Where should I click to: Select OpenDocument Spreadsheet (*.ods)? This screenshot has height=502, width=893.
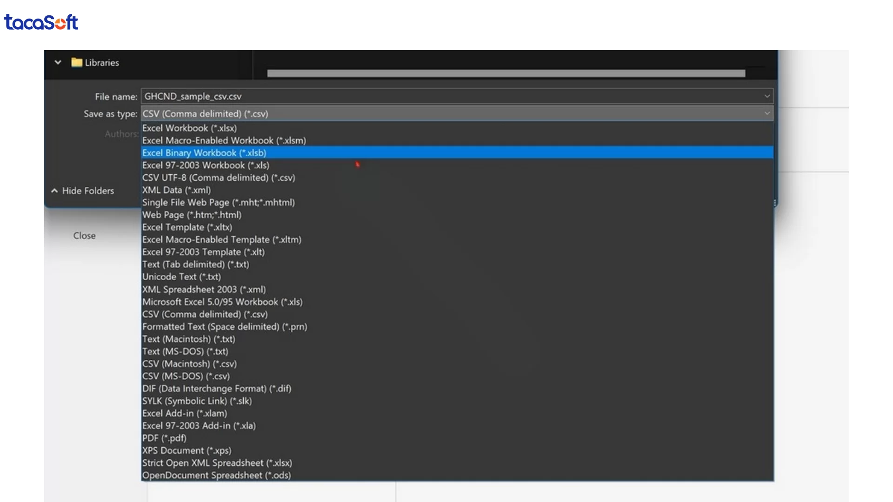[457, 475]
